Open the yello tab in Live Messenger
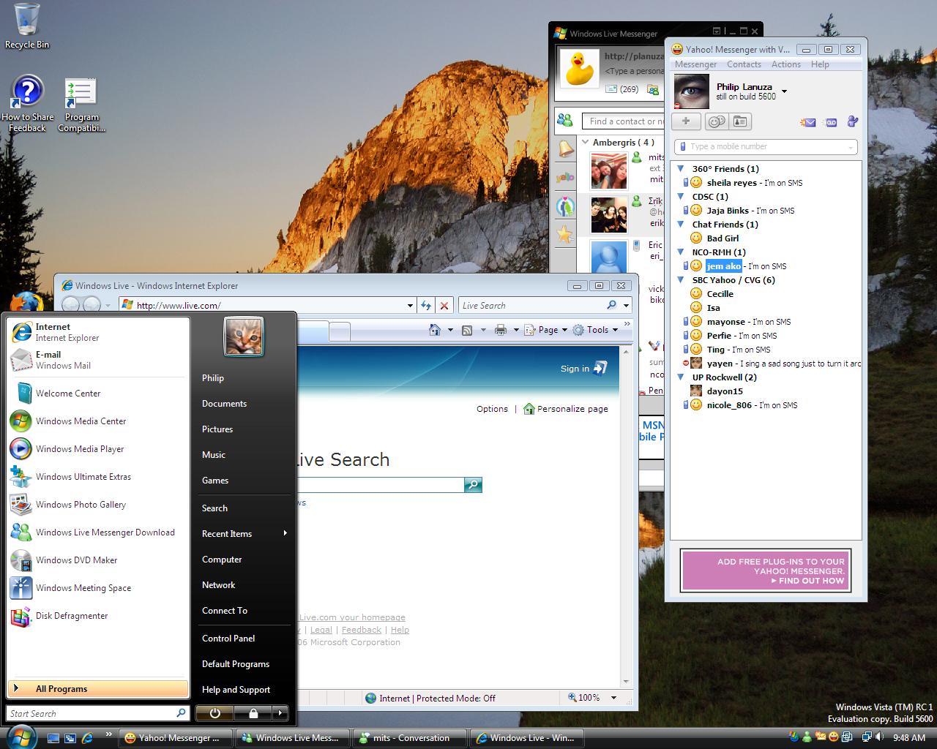The height and width of the screenshot is (749, 937). 565,178
